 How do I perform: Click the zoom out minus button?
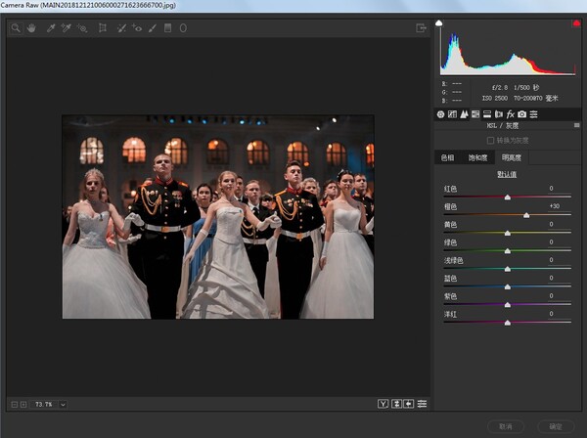15,405
